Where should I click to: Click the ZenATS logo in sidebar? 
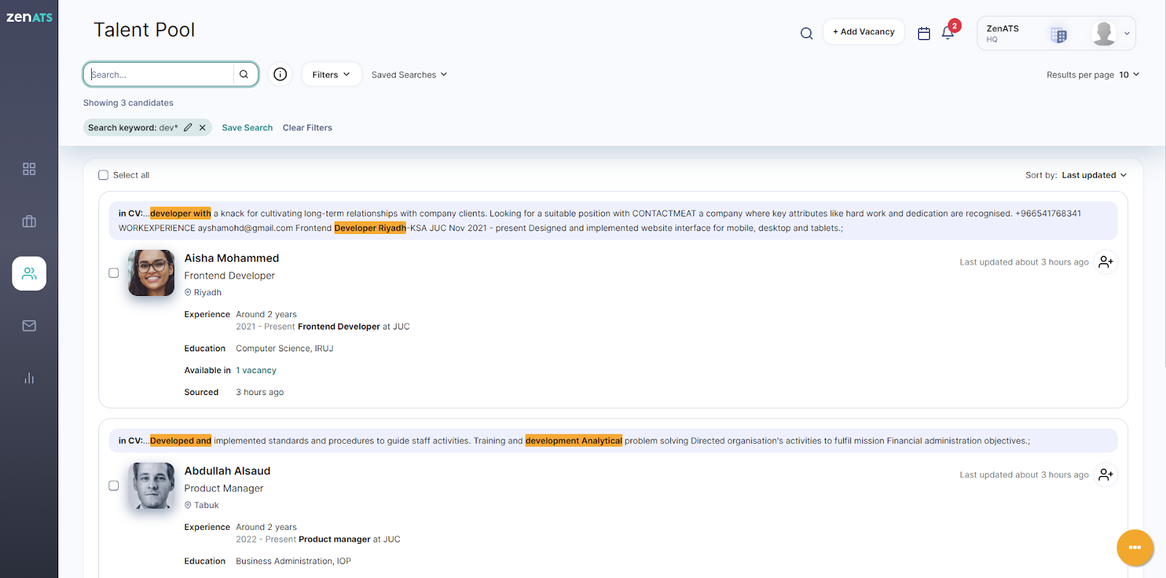point(29,17)
